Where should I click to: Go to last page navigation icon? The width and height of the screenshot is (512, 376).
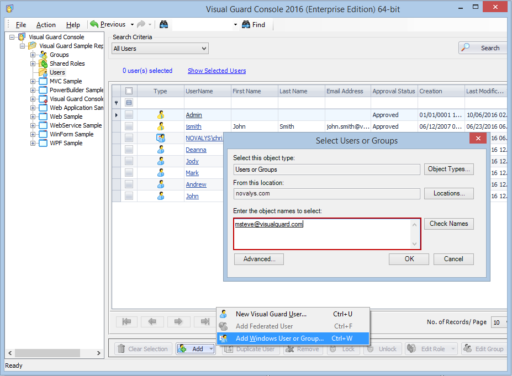coord(205,322)
